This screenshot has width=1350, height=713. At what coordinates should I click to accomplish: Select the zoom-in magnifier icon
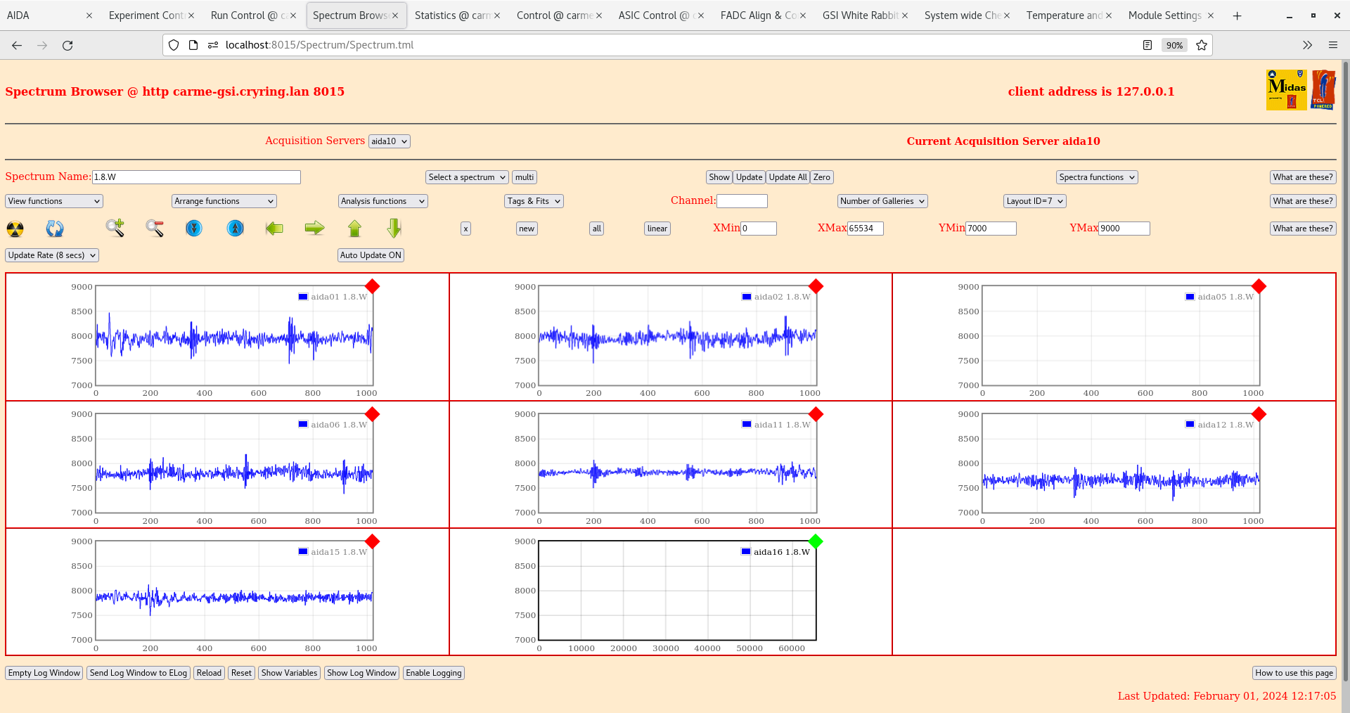coord(115,229)
